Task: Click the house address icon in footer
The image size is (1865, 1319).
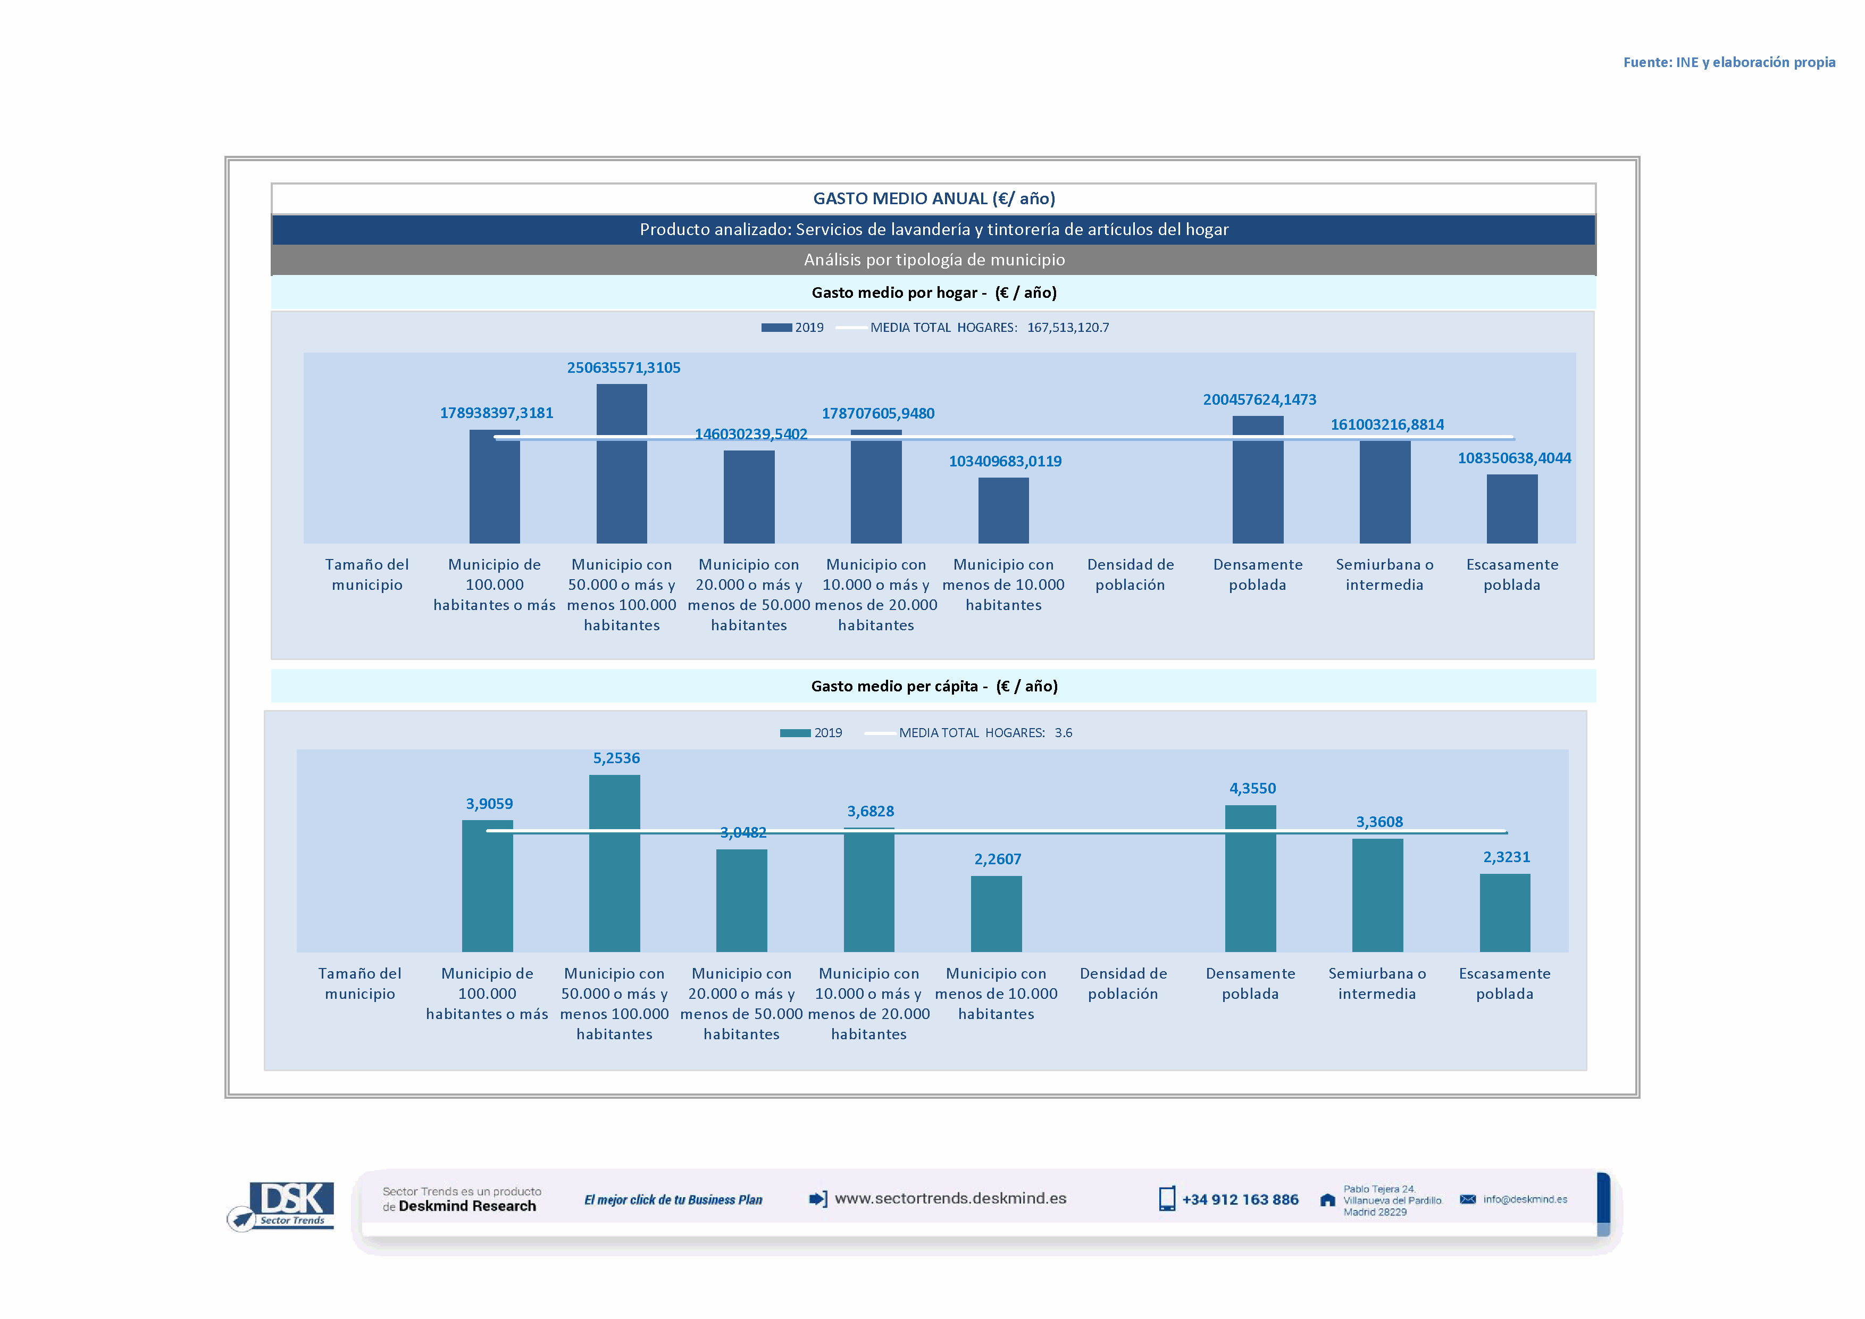Action: coord(1327,1200)
